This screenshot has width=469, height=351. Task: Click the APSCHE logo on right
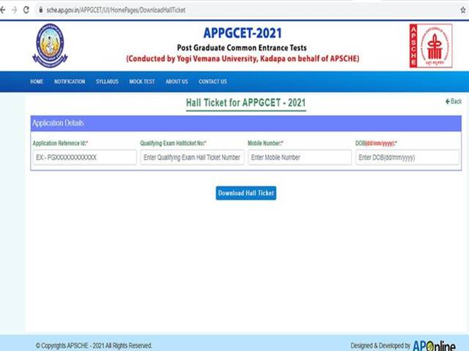coord(431,45)
